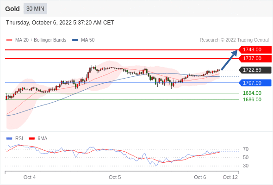Click the 1722.89 current price tag
The height and width of the screenshot is (185, 273).
pos(255,70)
